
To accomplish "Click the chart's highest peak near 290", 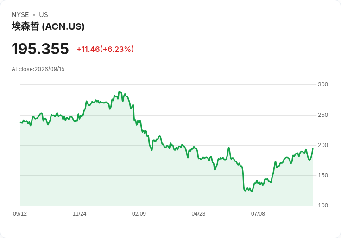I will (119, 92).
